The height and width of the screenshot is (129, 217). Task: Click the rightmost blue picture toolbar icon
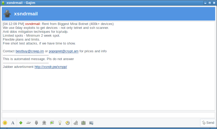(91, 123)
